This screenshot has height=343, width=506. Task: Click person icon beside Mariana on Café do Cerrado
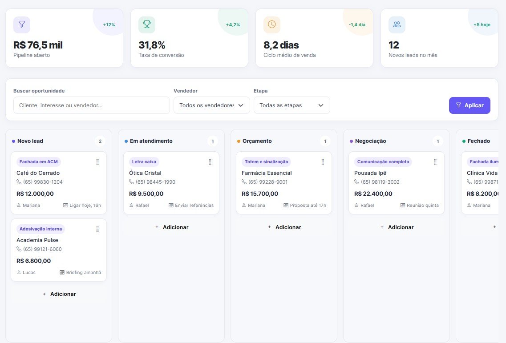[x=19, y=205]
